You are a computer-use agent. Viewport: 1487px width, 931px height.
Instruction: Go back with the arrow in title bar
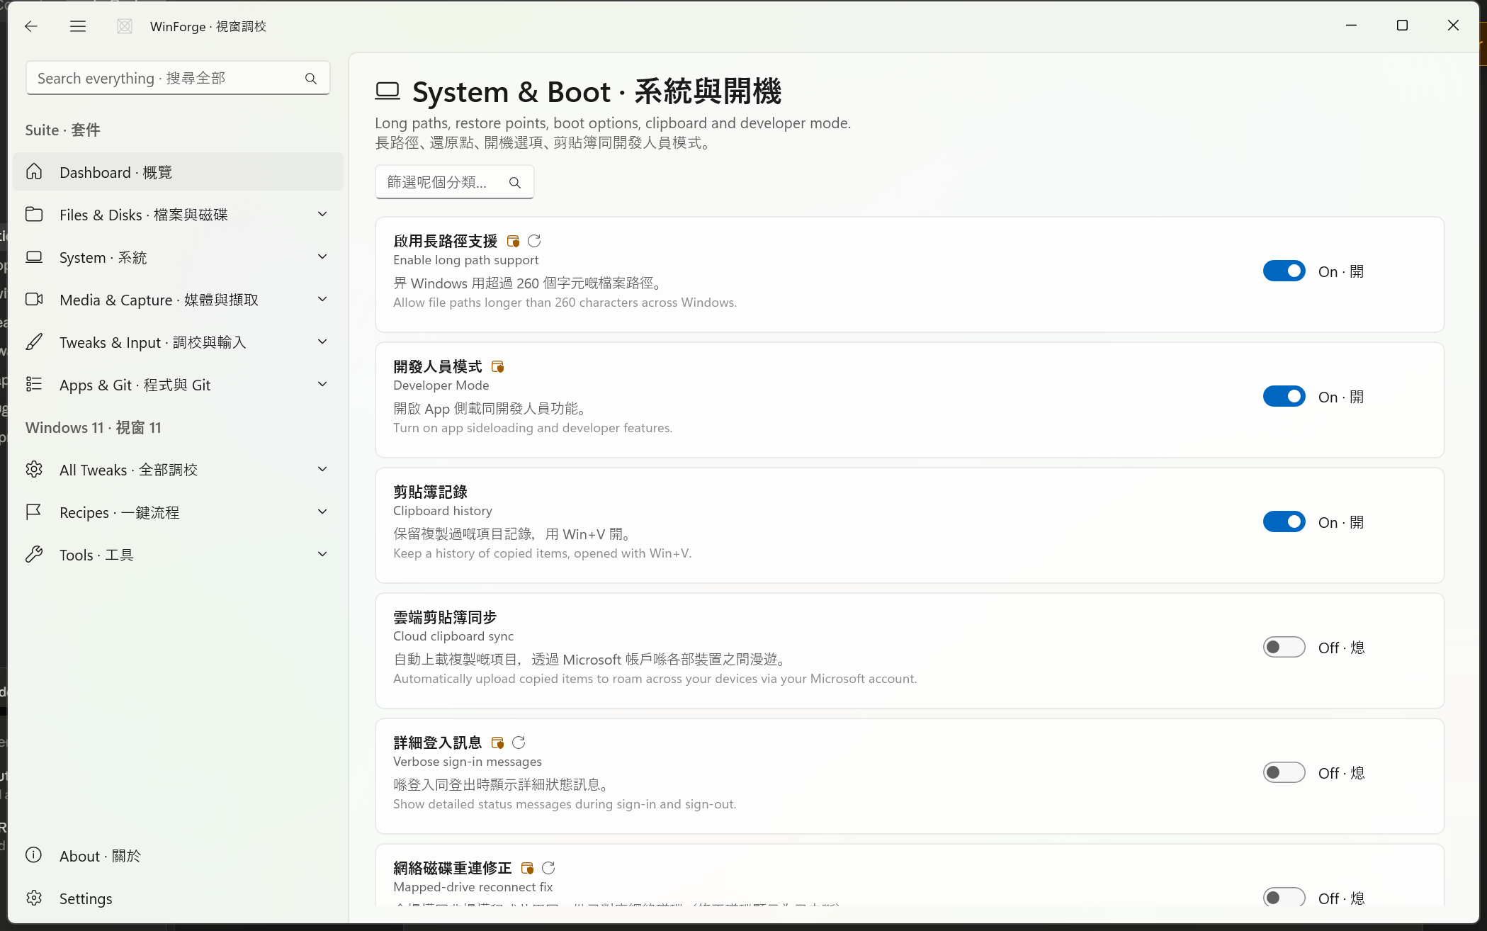(x=31, y=26)
